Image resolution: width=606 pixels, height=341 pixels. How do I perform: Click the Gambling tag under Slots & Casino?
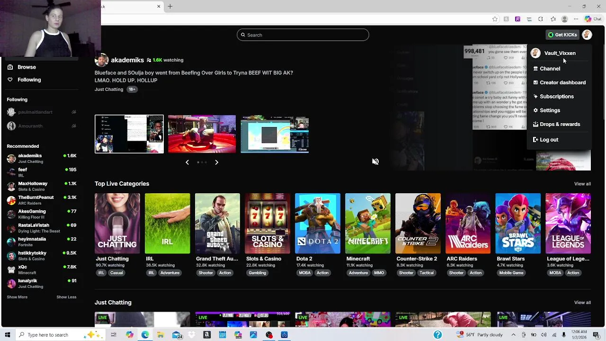258,273
